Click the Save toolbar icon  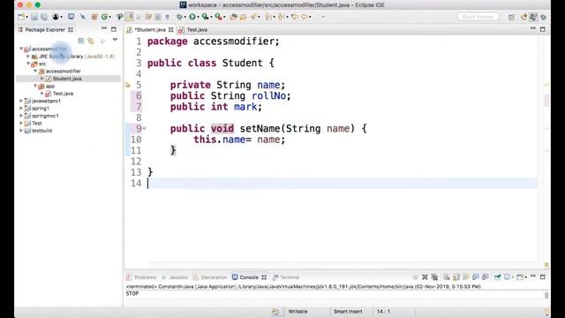(x=34, y=17)
